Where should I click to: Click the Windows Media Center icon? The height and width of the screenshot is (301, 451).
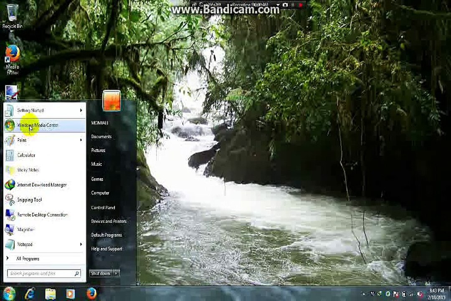tap(10, 125)
